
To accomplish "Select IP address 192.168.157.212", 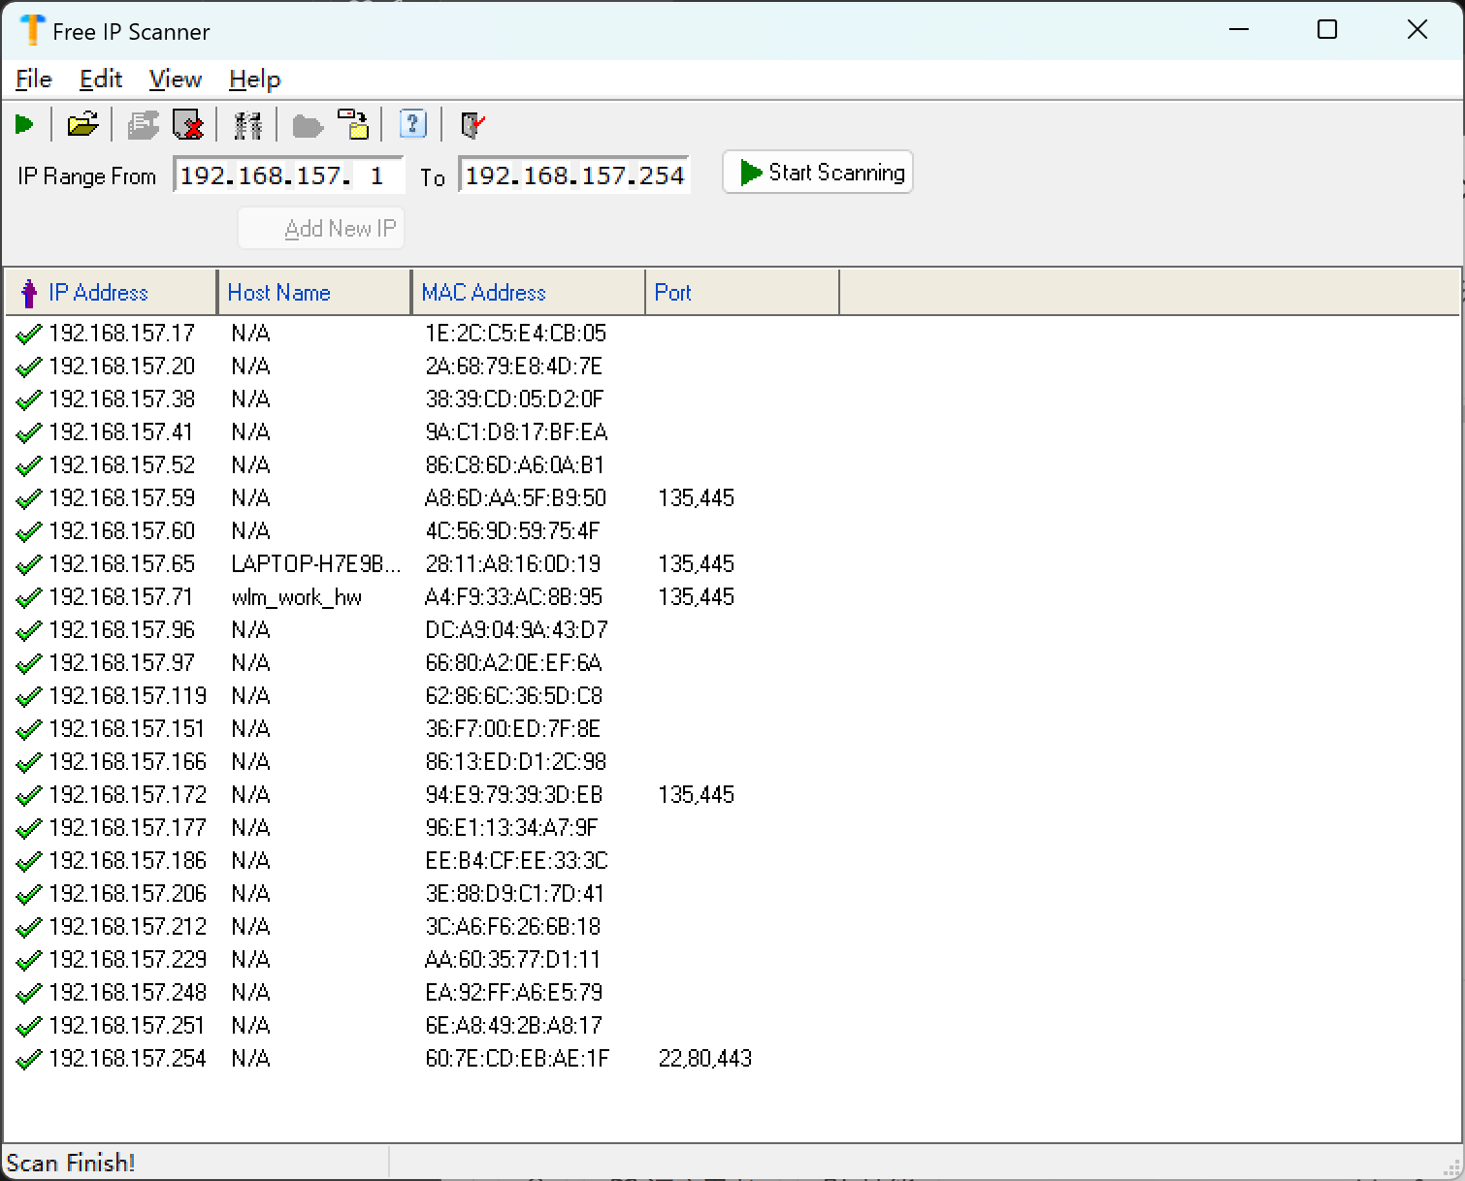I will (128, 926).
